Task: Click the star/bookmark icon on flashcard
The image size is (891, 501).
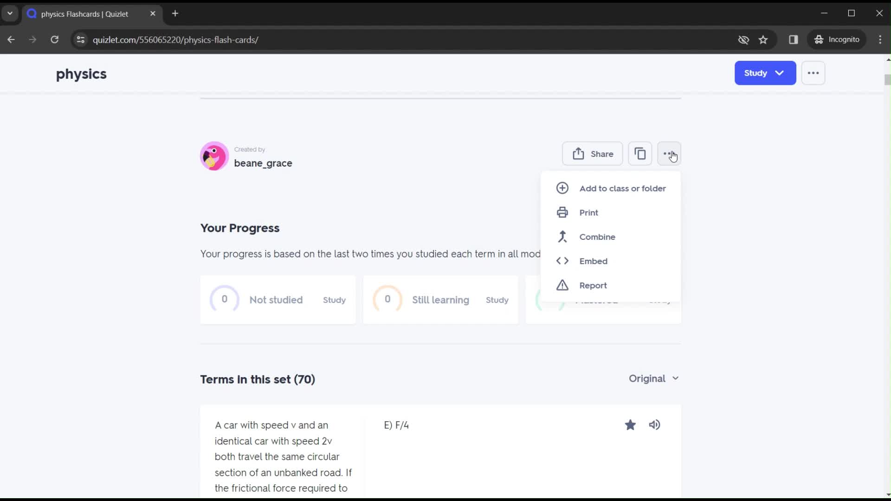Action: [x=630, y=424]
